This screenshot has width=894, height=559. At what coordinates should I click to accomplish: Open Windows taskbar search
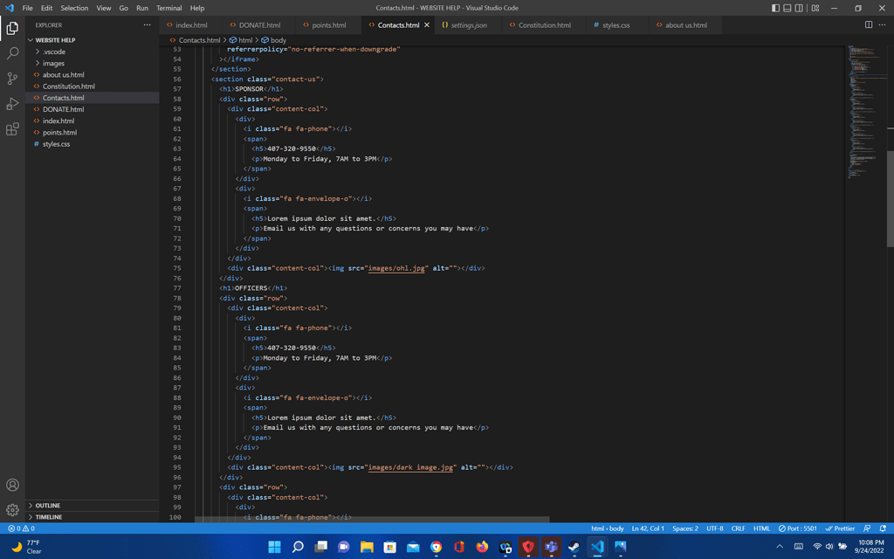[298, 547]
